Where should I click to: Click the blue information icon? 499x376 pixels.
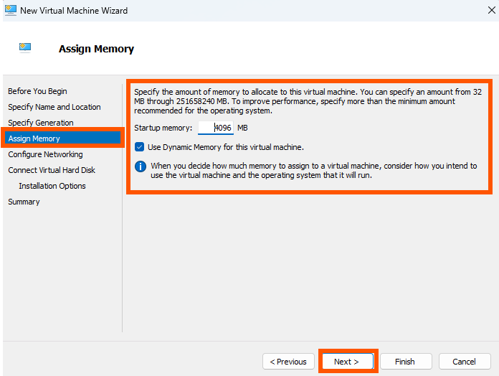pos(141,166)
